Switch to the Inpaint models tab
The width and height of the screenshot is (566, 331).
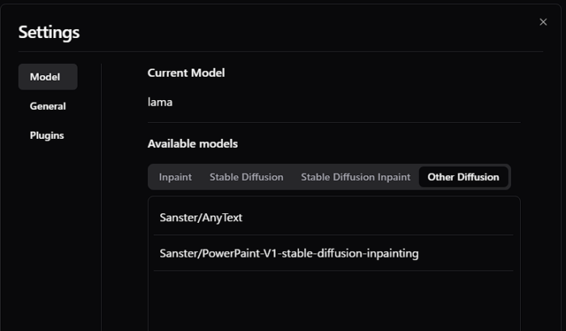click(175, 177)
